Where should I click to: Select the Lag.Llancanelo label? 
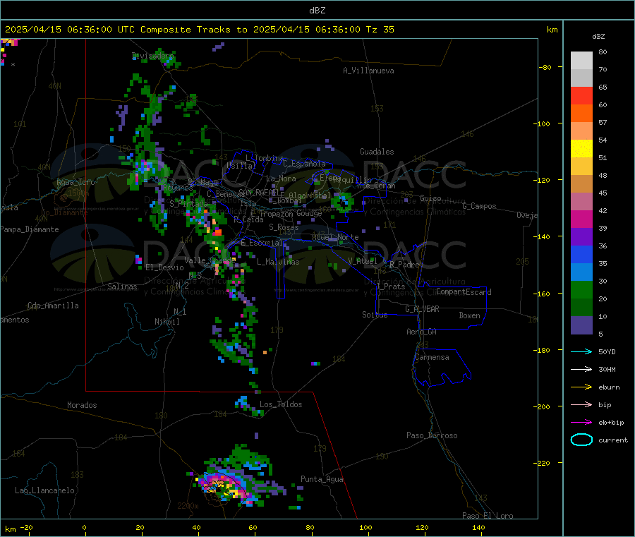pyautogui.click(x=44, y=490)
